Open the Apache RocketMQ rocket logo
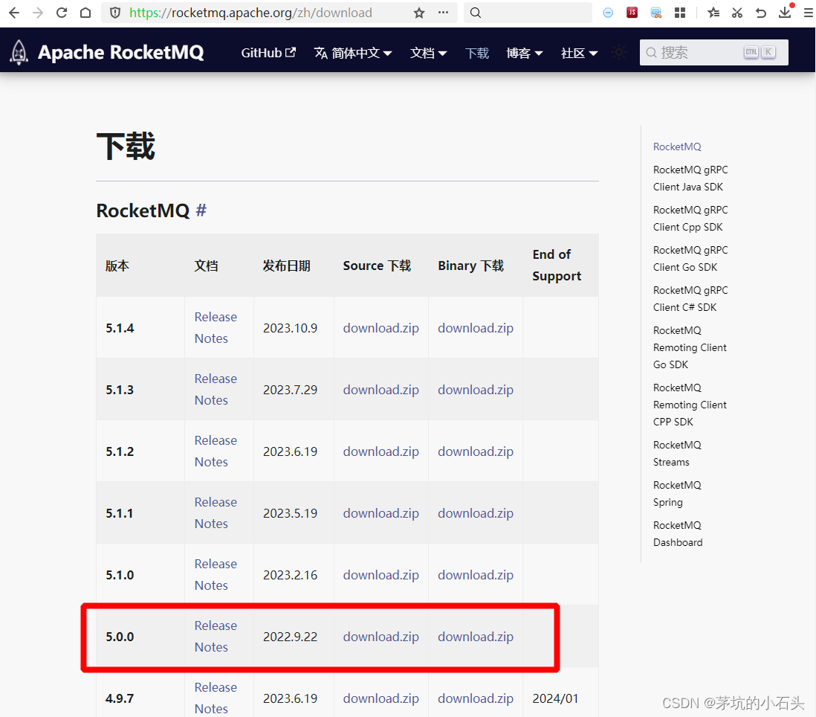Screen dimensions: 816x717 point(18,52)
